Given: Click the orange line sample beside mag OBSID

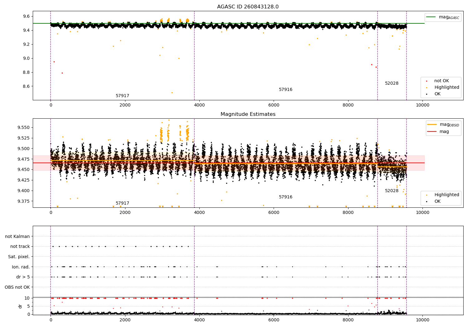Looking at the screenshot, I should coord(432,125).
